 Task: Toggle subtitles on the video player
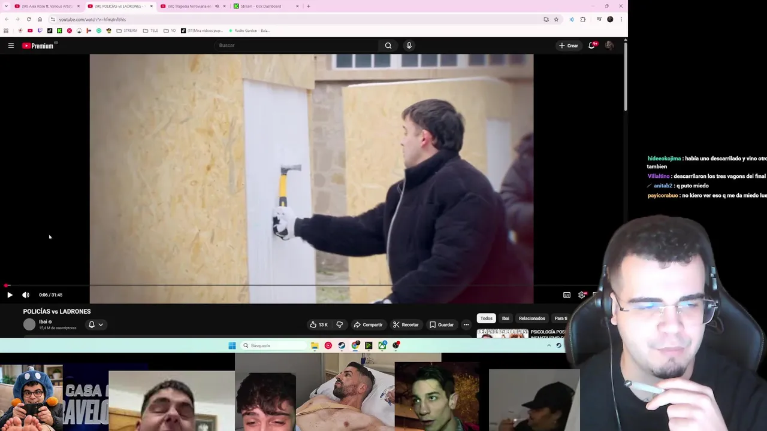click(x=567, y=295)
